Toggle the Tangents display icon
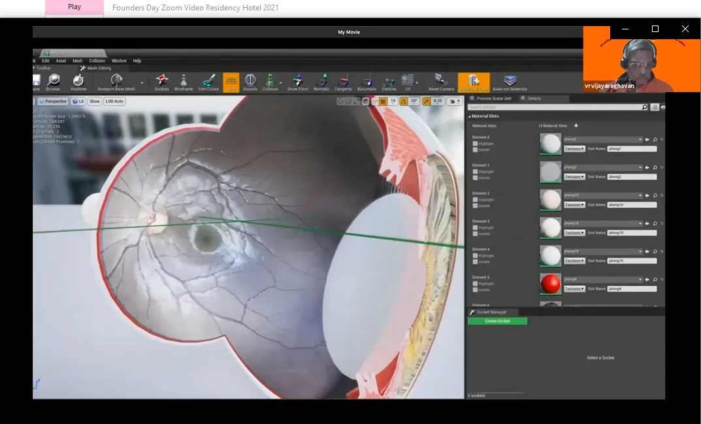701x424 pixels. [x=343, y=83]
